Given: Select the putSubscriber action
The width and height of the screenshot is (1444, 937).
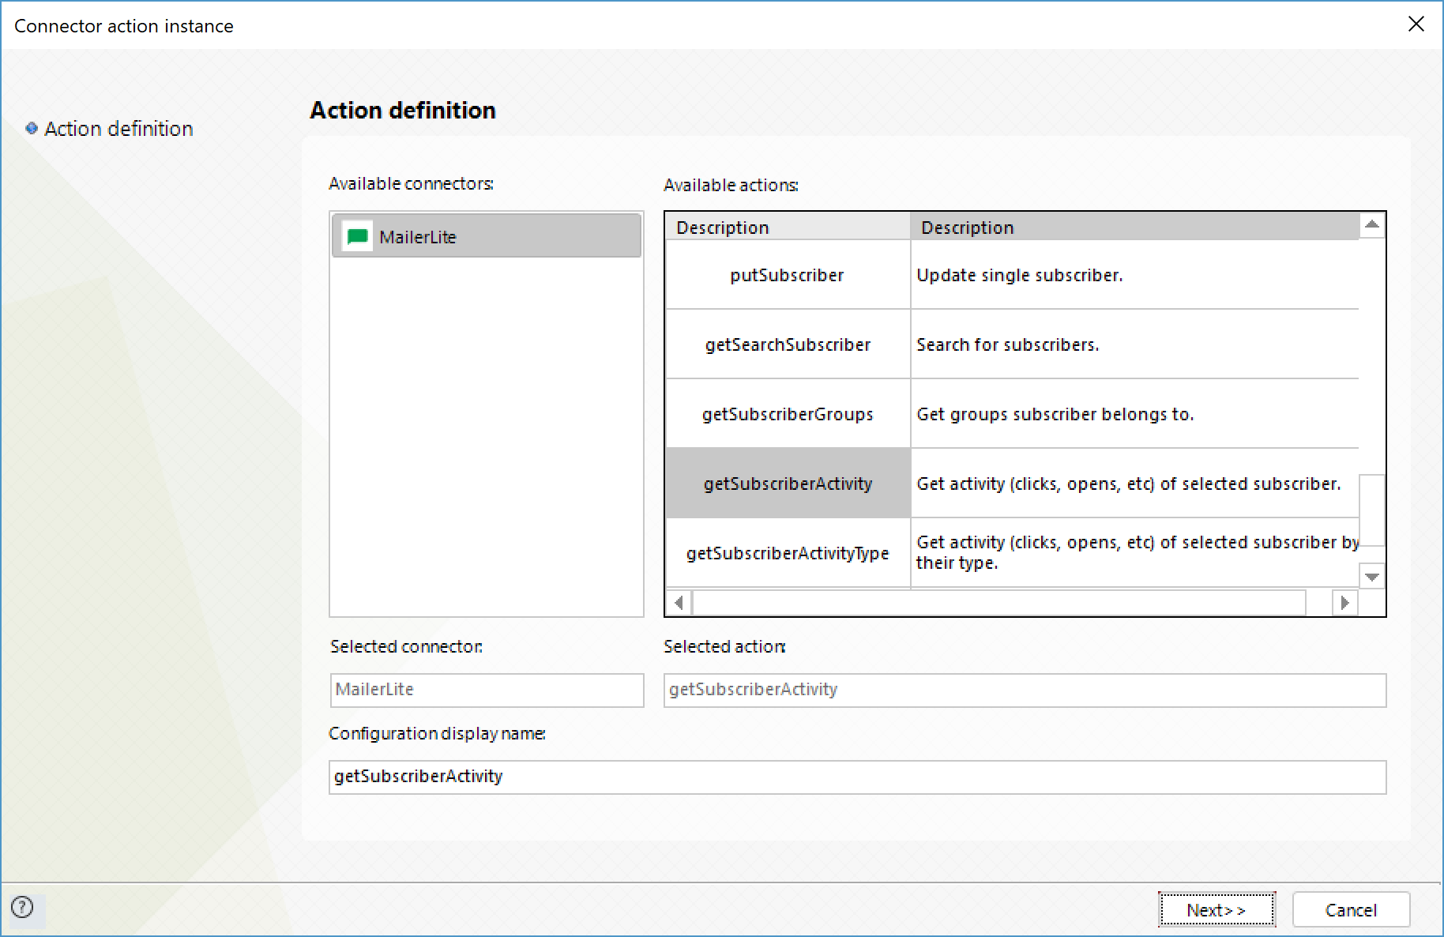Looking at the screenshot, I should coord(788,275).
